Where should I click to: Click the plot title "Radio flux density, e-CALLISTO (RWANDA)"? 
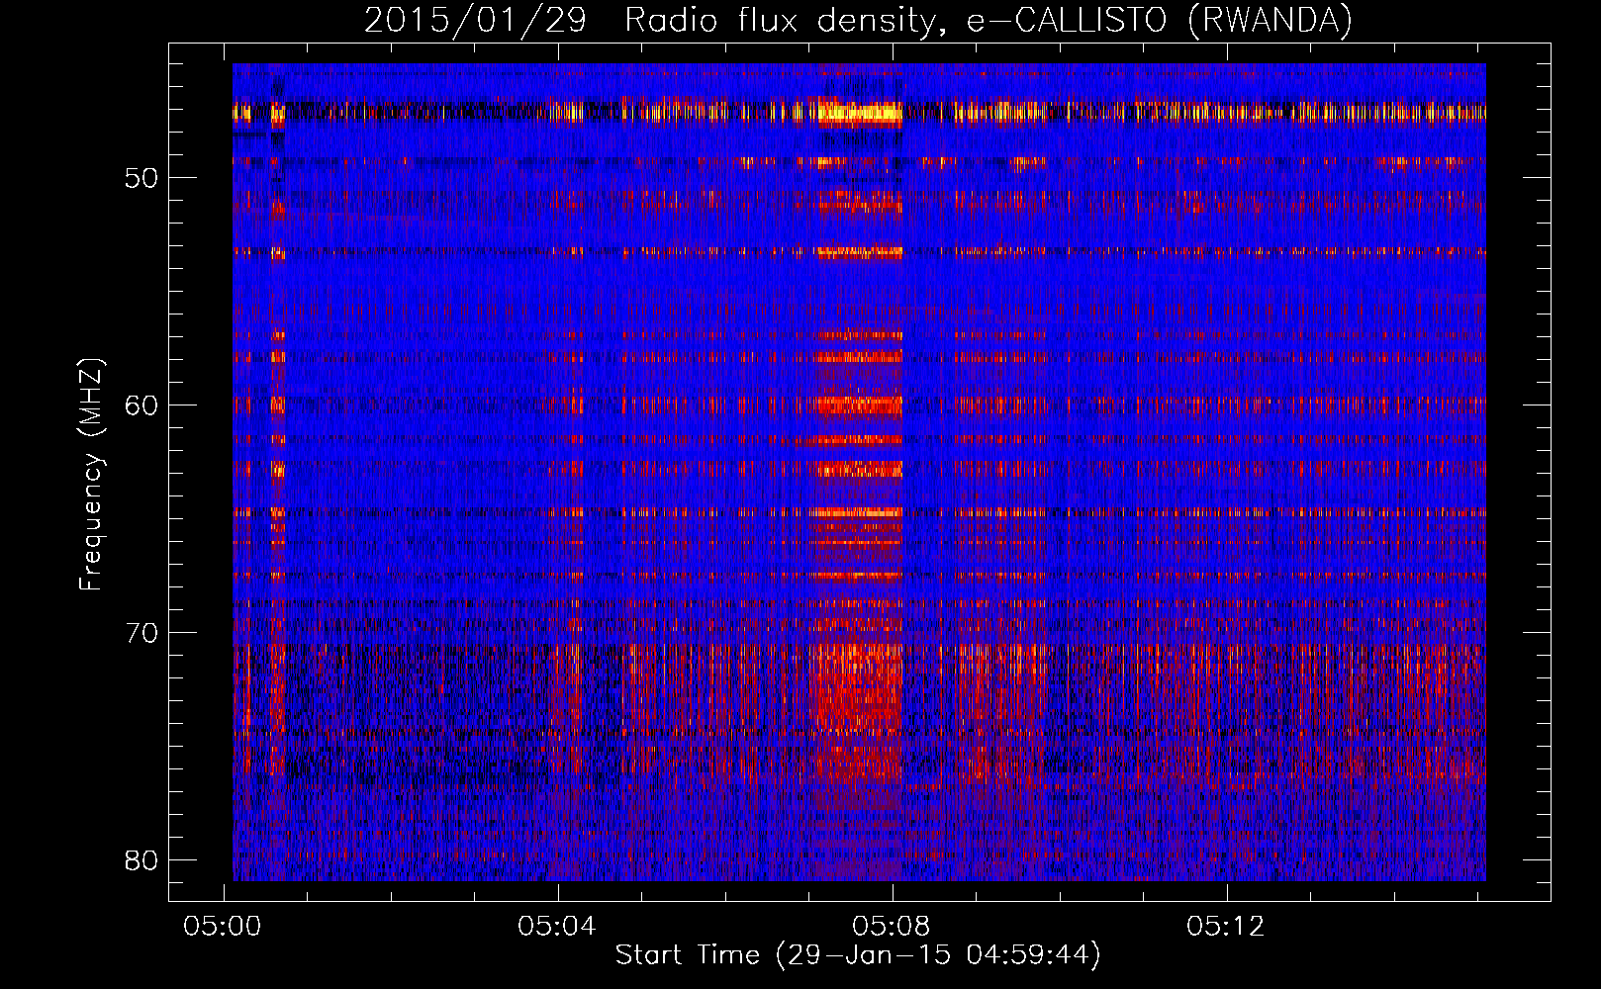click(989, 21)
